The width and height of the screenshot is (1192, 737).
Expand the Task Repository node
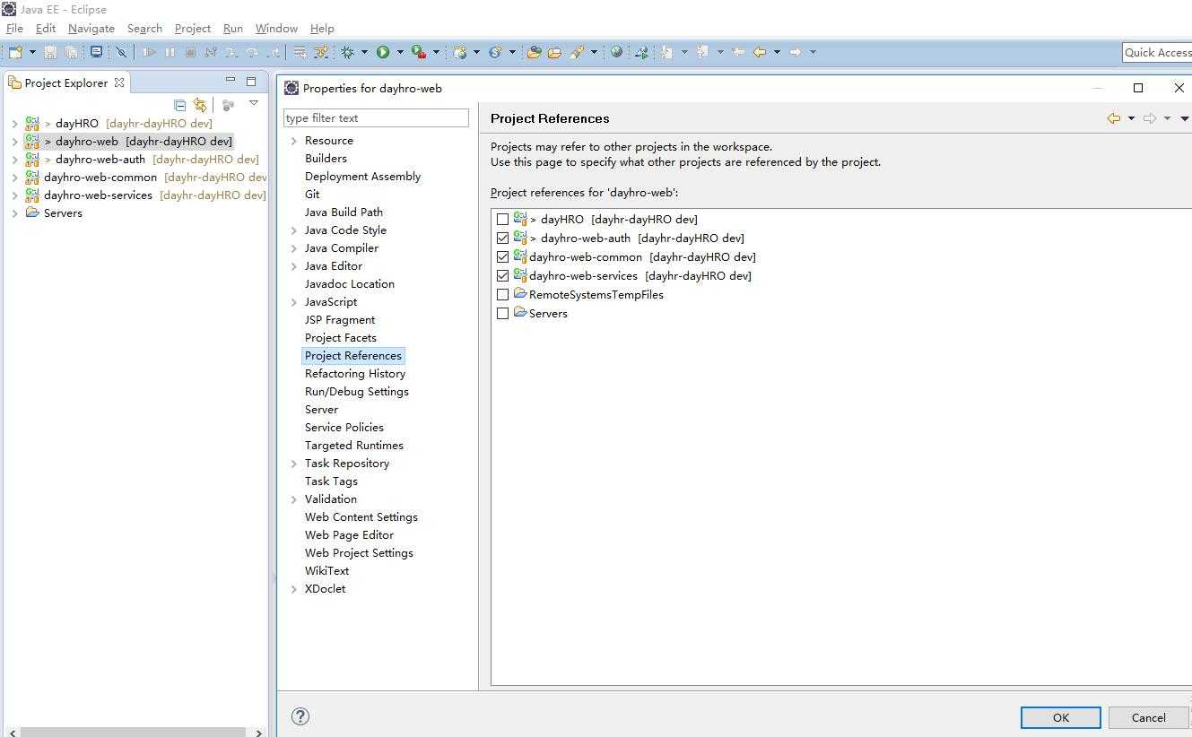pyautogui.click(x=293, y=464)
